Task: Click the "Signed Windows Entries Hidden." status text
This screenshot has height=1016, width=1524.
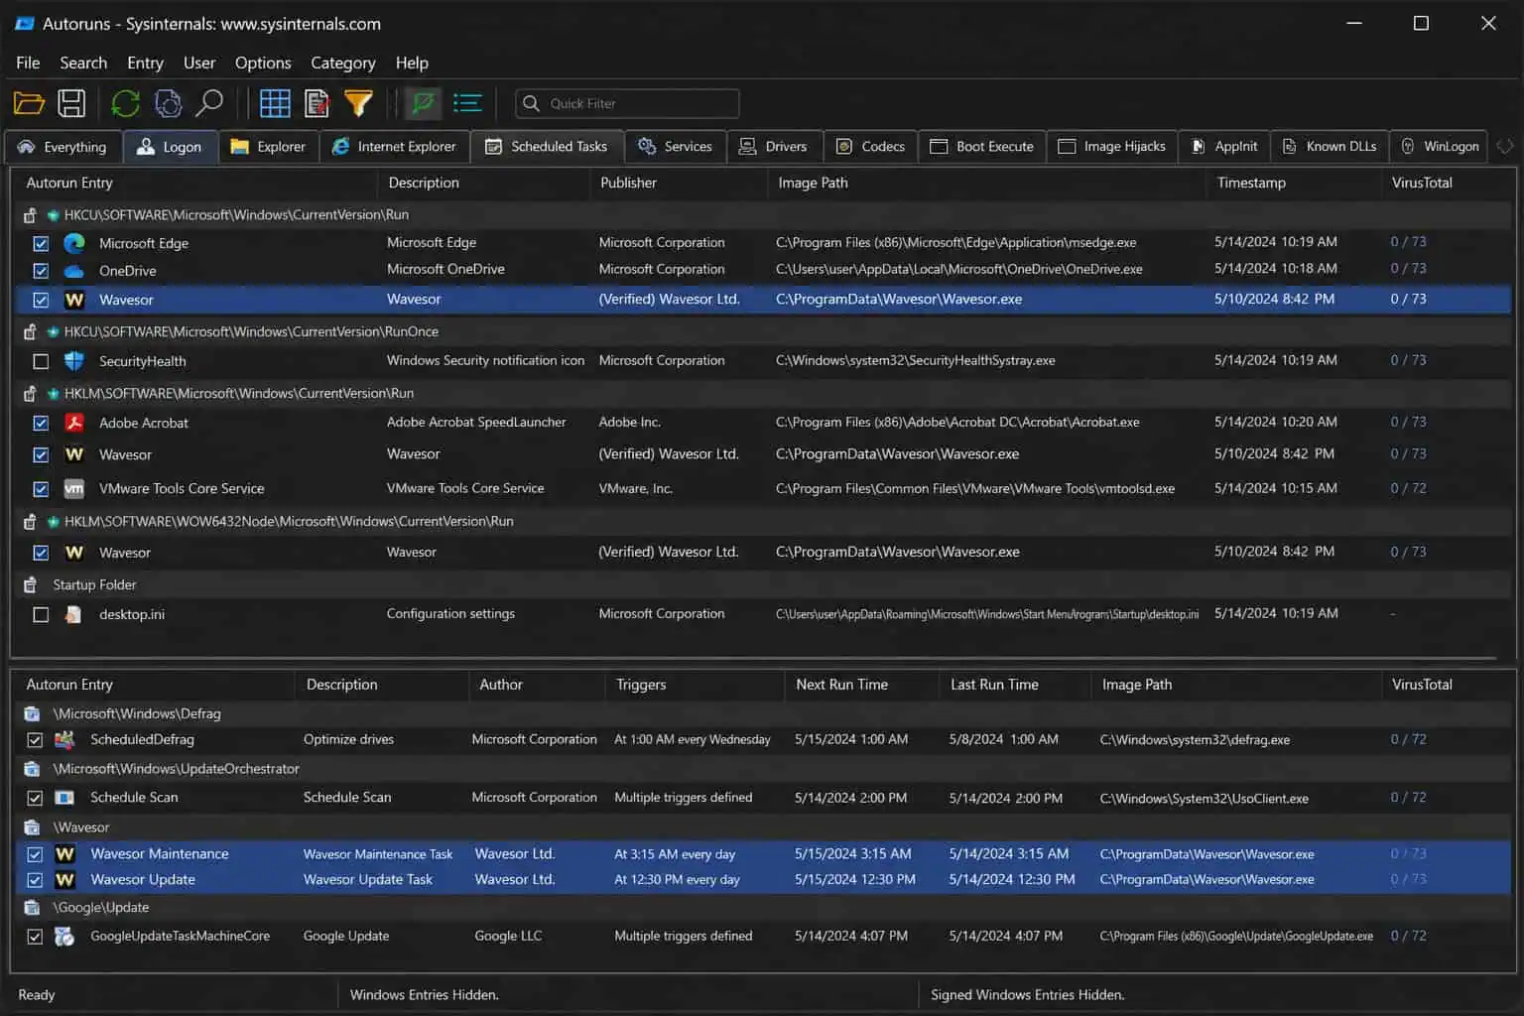Action: [1027, 994]
